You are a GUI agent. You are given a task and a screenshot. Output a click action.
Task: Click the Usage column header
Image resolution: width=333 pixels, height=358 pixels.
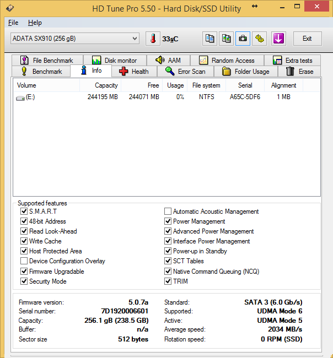pyautogui.click(x=175, y=85)
